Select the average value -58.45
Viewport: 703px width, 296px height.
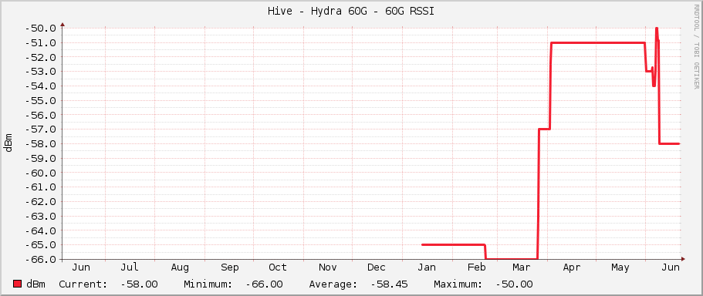(x=390, y=284)
